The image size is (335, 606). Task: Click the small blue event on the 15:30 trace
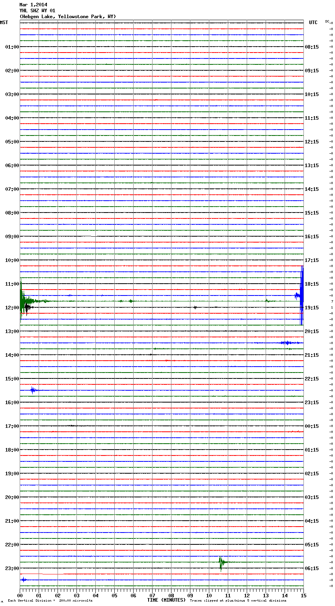coord(33,390)
